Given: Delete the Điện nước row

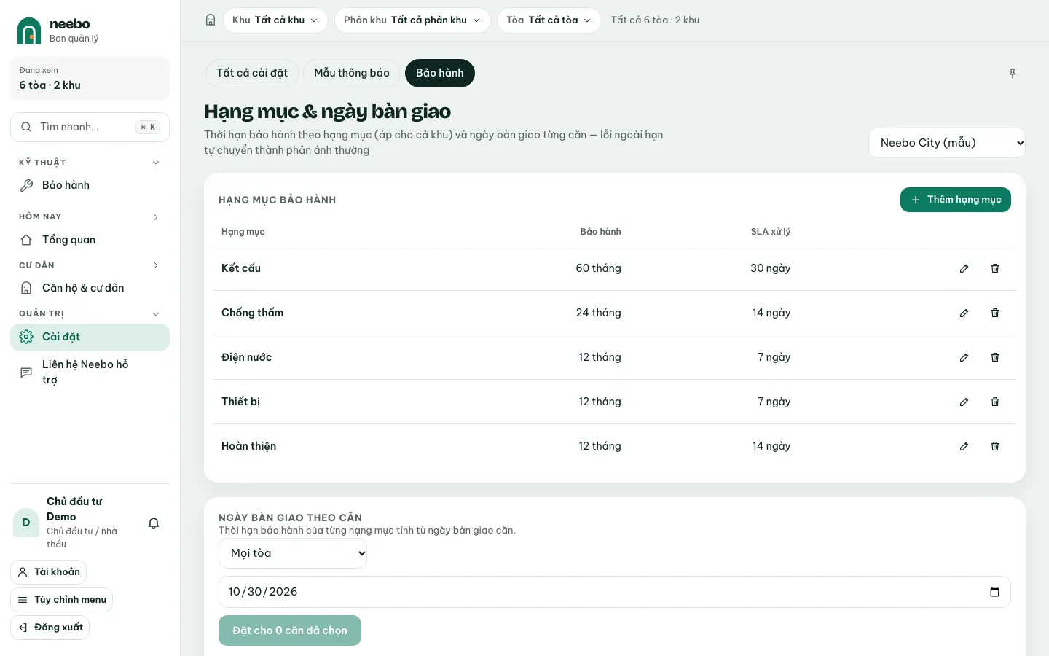Looking at the screenshot, I should (x=995, y=357).
